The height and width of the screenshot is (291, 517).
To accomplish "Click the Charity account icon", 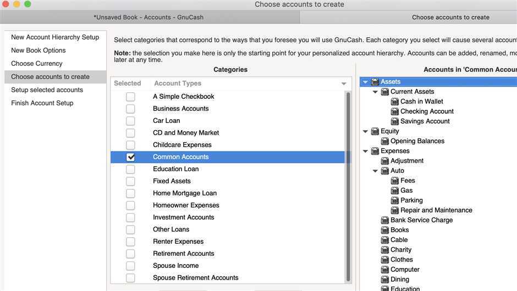I will [385, 249].
